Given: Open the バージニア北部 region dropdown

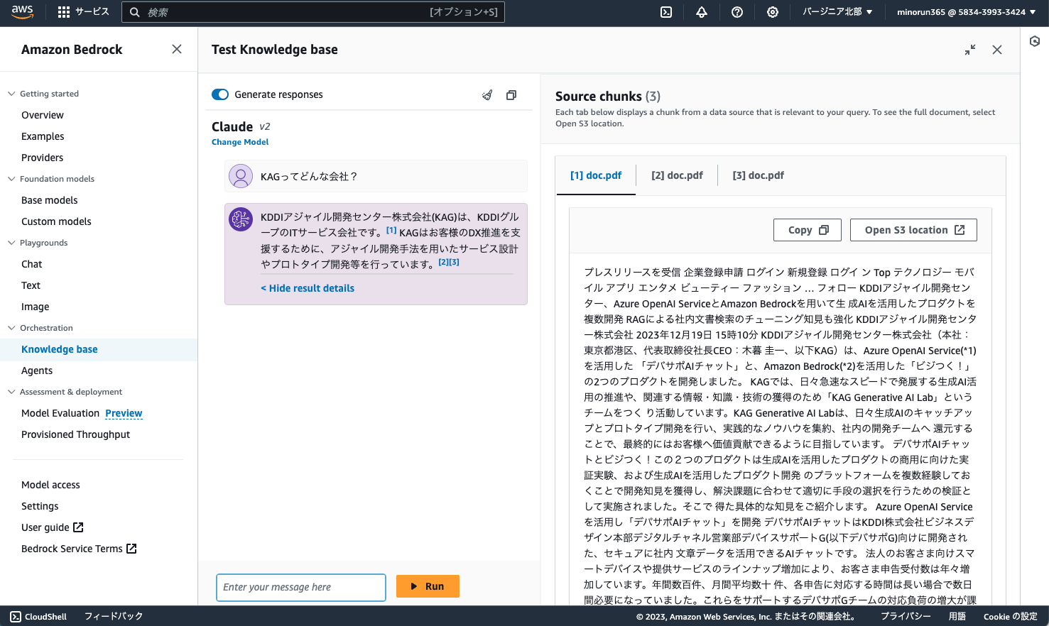Looking at the screenshot, I should (x=838, y=11).
